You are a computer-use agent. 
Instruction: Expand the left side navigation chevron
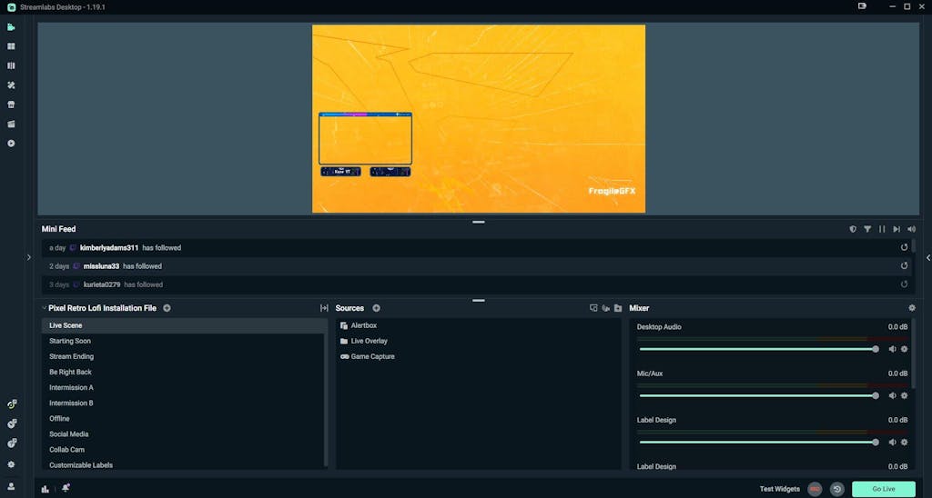pos(29,257)
